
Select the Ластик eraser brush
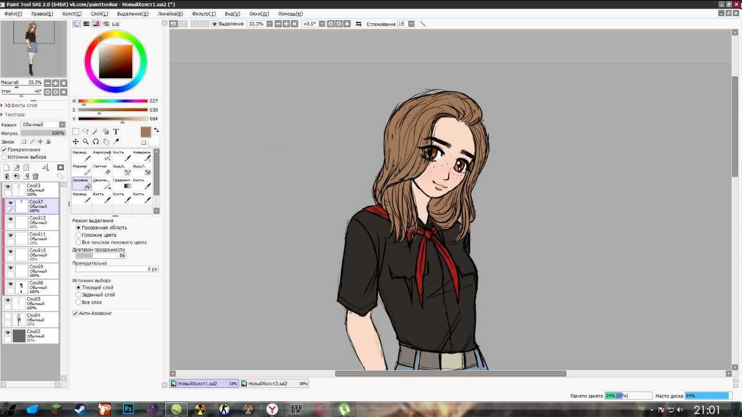click(x=101, y=170)
